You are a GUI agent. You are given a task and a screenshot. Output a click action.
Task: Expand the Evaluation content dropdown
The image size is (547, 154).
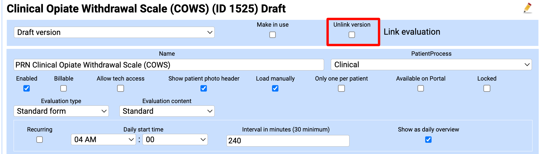[167, 111]
